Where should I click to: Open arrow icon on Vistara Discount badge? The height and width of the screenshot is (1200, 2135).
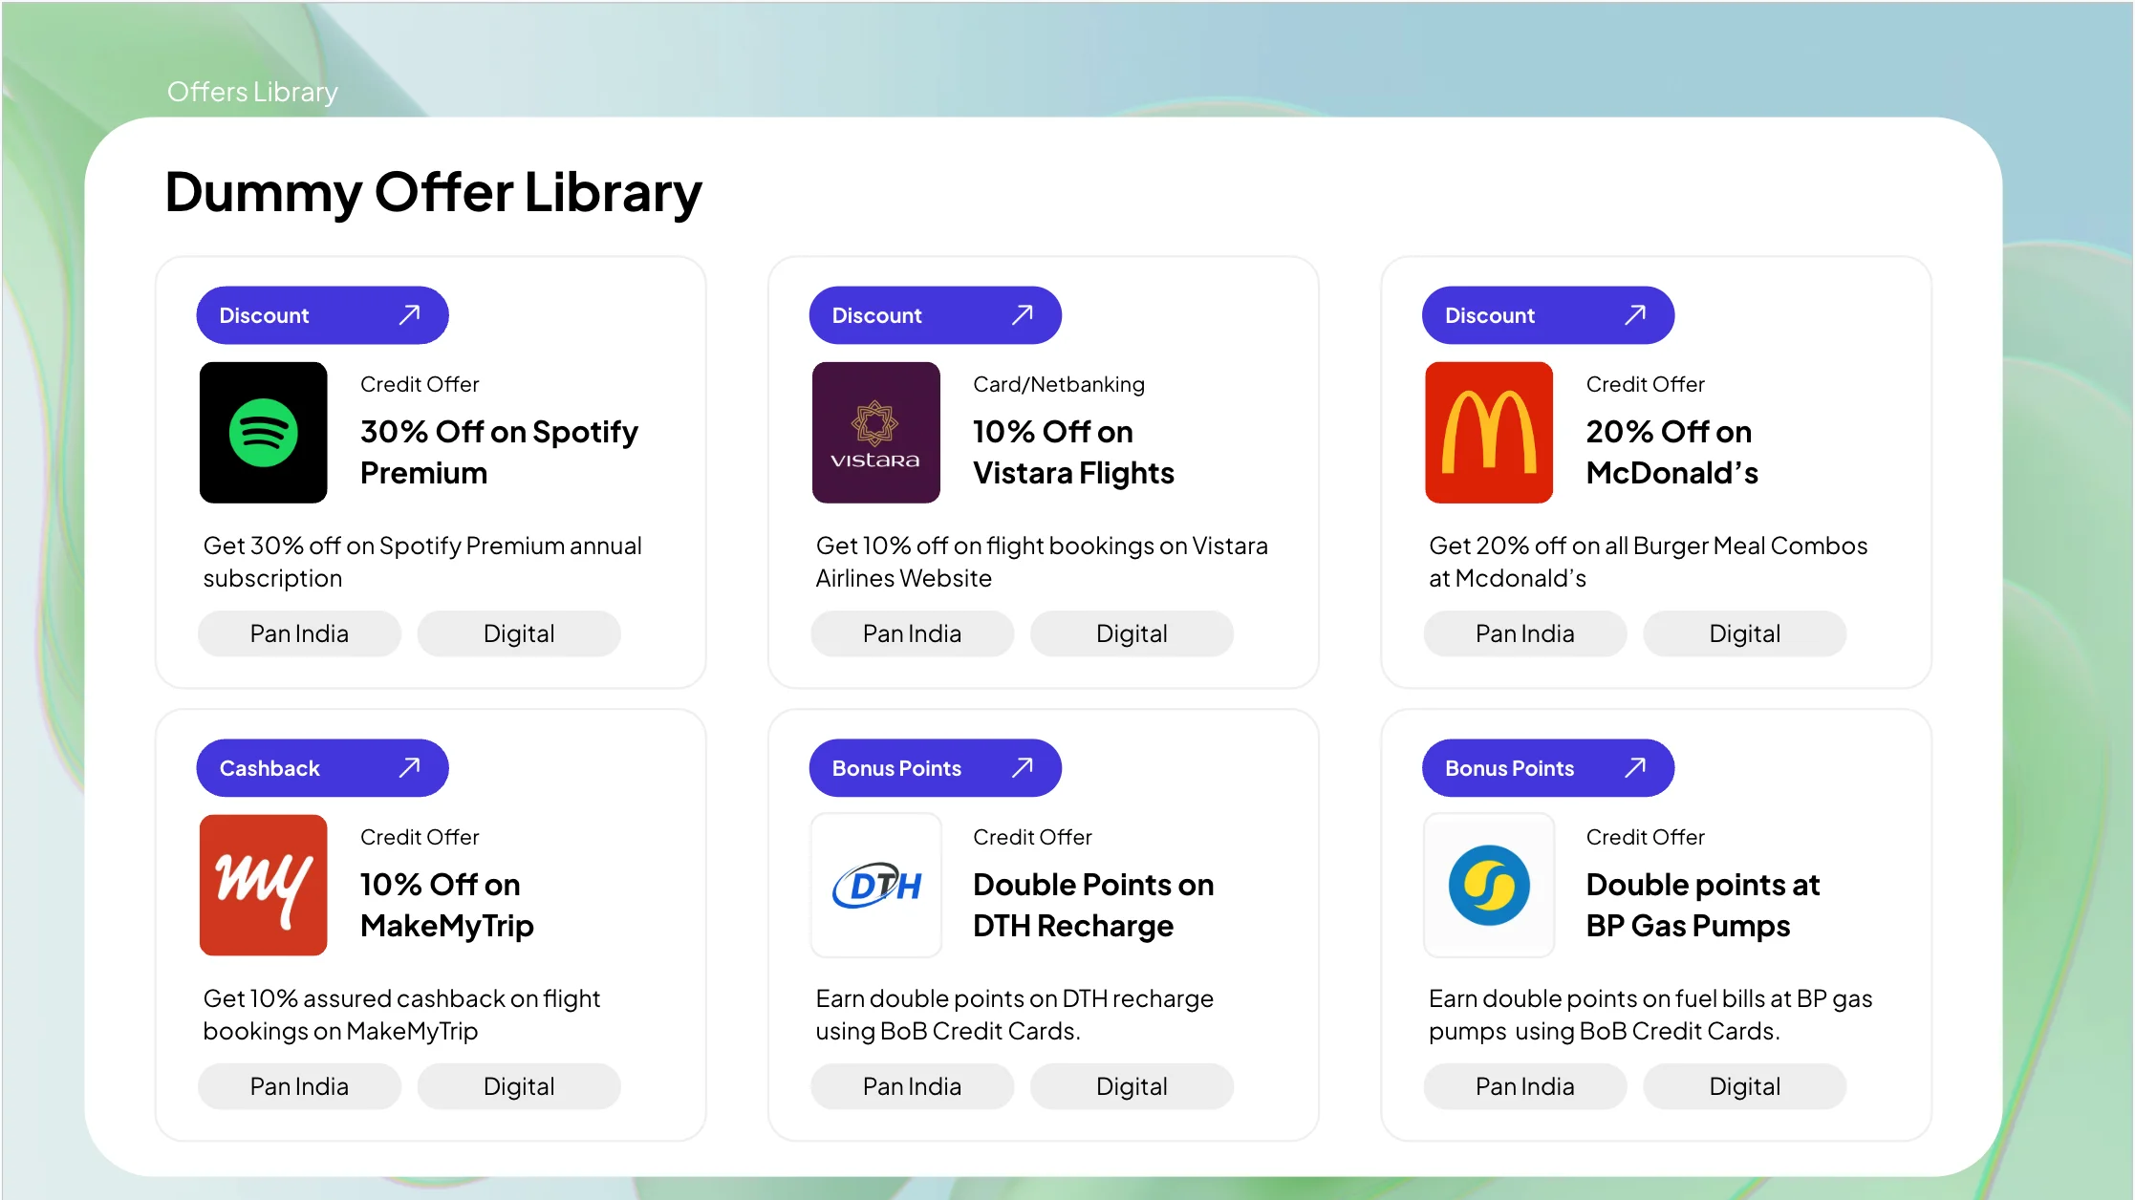click(1023, 315)
